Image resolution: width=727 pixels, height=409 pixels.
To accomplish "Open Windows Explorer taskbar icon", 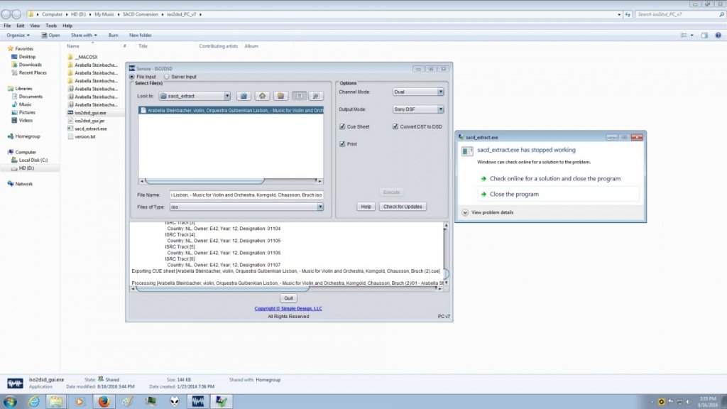I will [56, 401].
